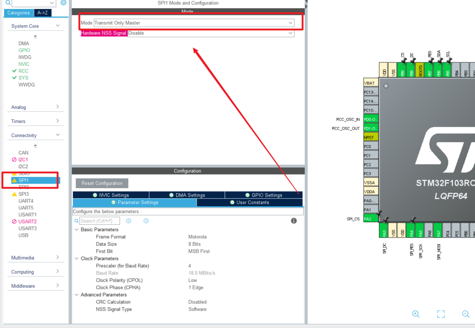Screen dimensions: 475x328
Task: Select the BOOT0 pin on the chip
Action: click(x=420, y=70)
